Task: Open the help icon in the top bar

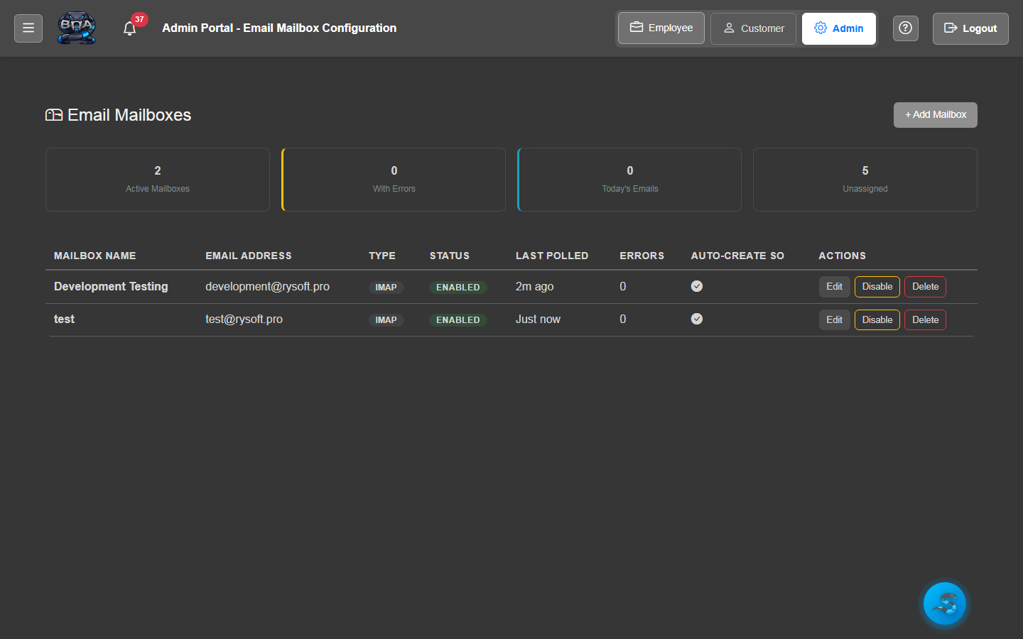Action: click(905, 28)
